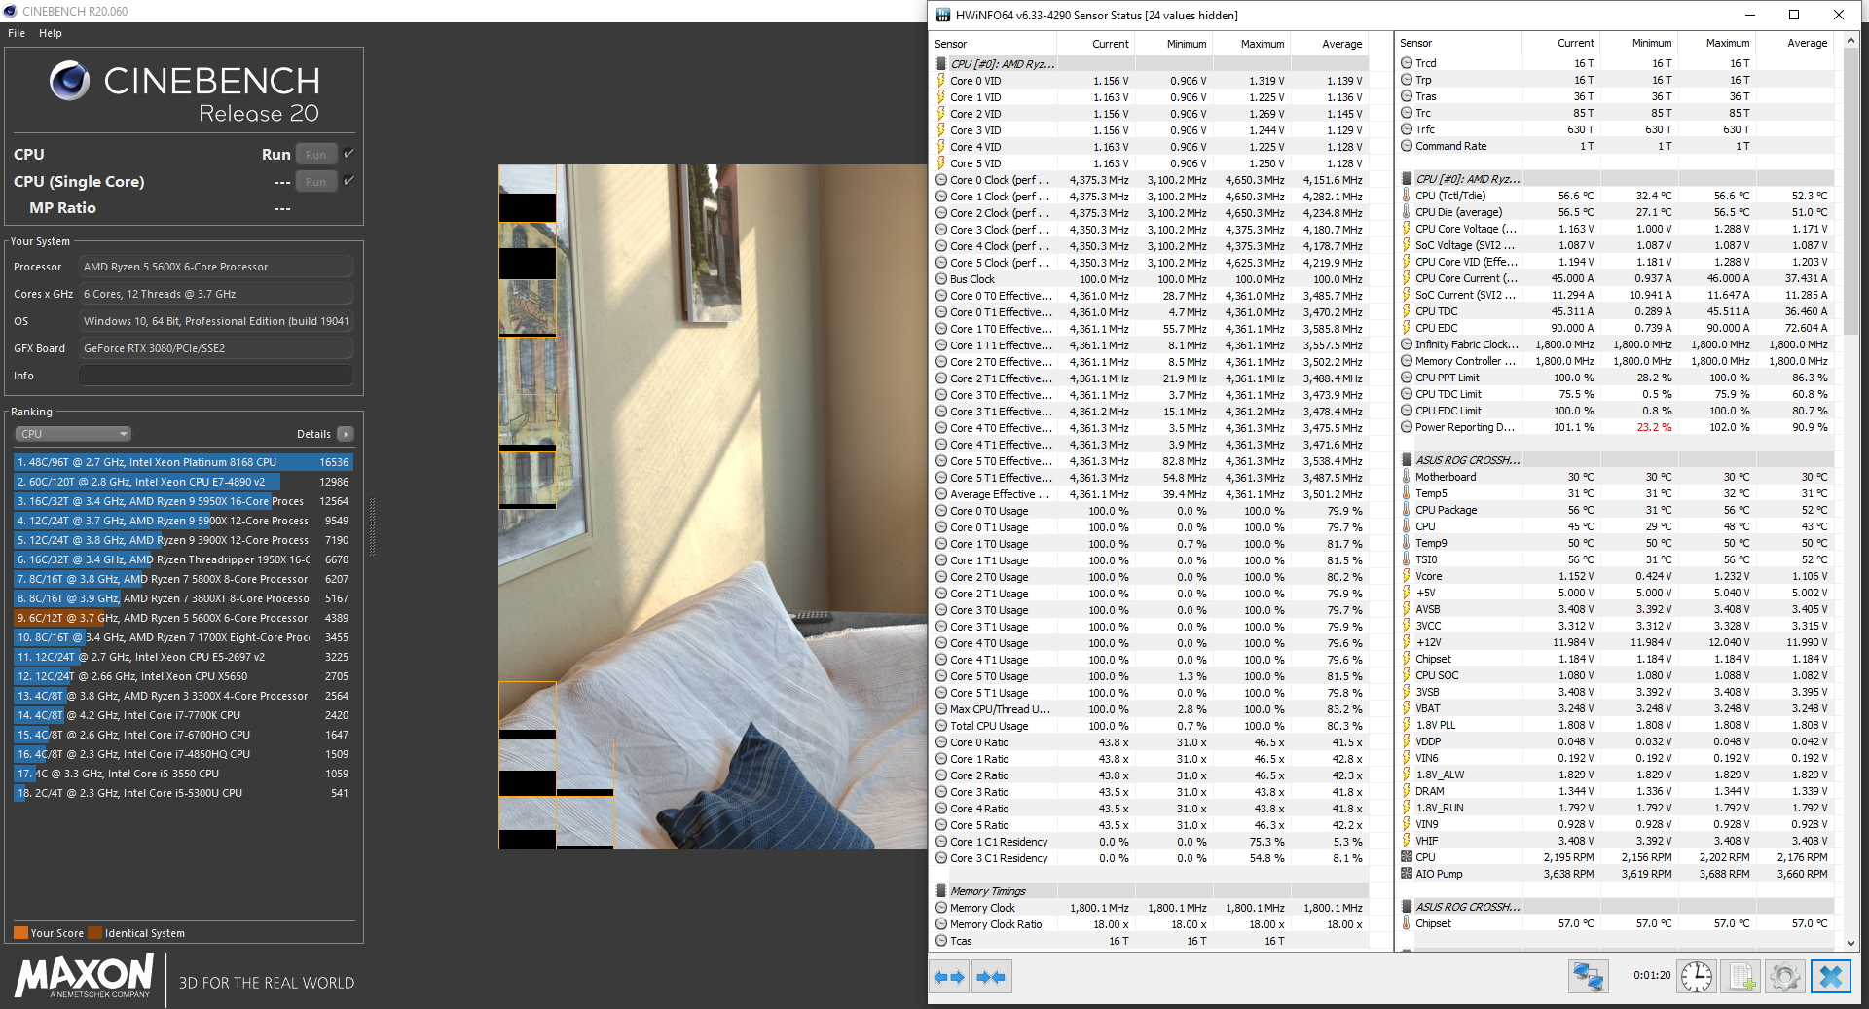The image size is (1869, 1009).
Task: Select the Average Effective sensor row
Action: (x=1150, y=494)
